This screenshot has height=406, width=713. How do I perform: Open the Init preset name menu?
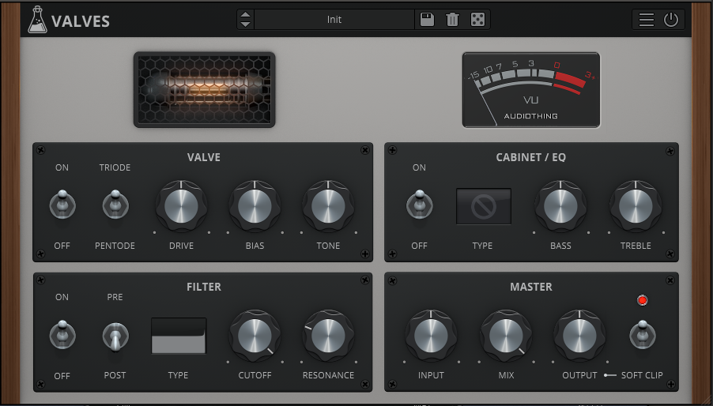334,20
